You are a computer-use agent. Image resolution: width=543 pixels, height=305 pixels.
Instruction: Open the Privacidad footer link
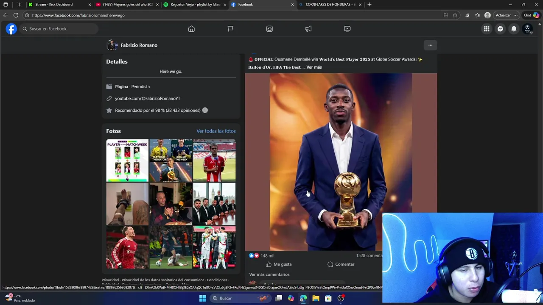coord(110,280)
